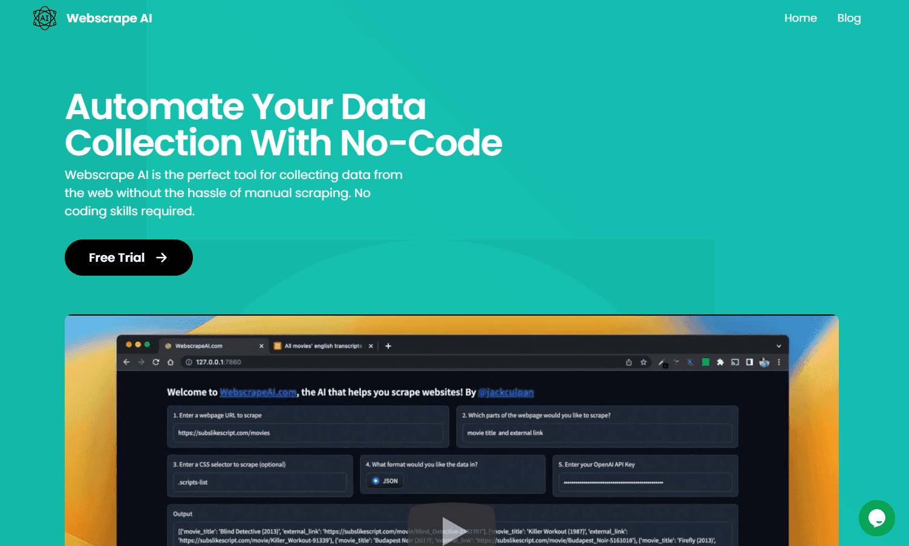Image resolution: width=909 pixels, height=546 pixels.
Task: Click the new tab plus icon in the video
Action: (388, 346)
